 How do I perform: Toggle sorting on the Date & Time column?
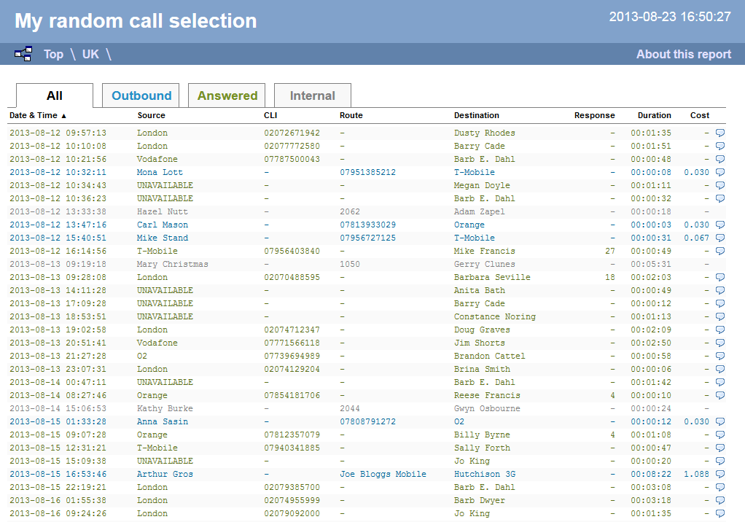click(33, 115)
